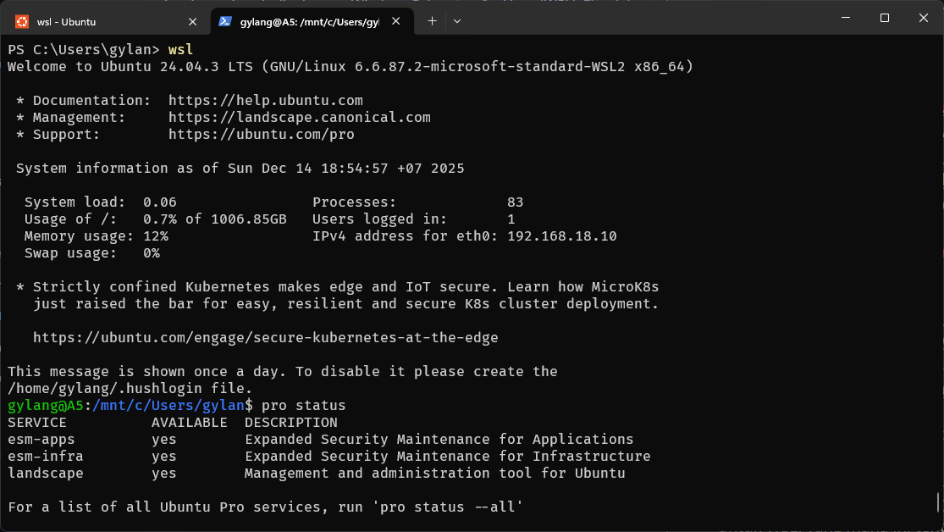Click the PowerShell icon in the active tab
Screen dimensions: 944x532
[225, 21]
